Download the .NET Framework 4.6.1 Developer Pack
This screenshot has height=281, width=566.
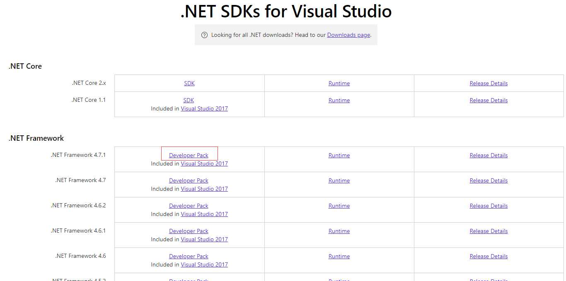point(189,231)
